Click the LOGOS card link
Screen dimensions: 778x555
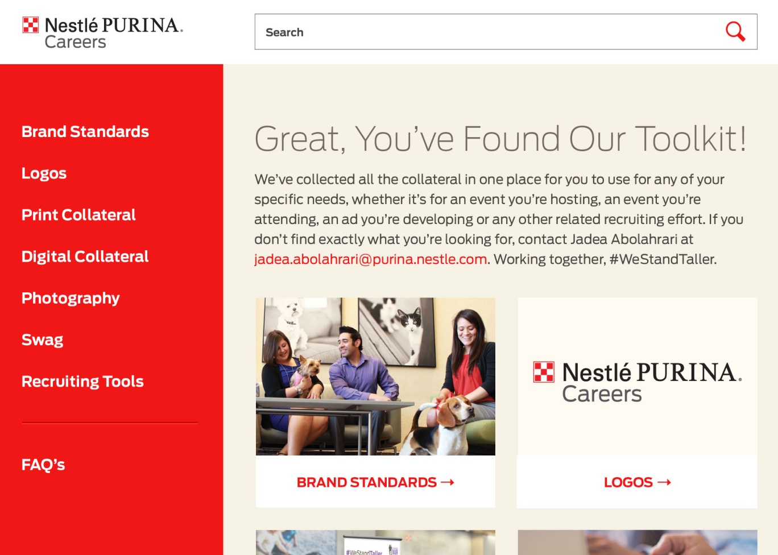pos(637,482)
